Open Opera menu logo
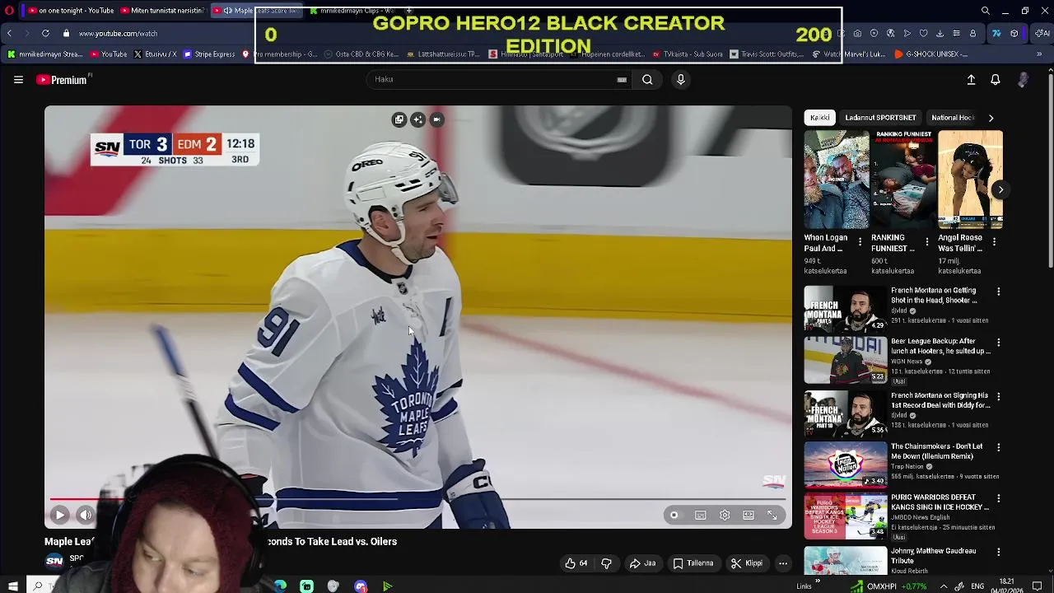The width and height of the screenshot is (1054, 593). tap(10, 11)
